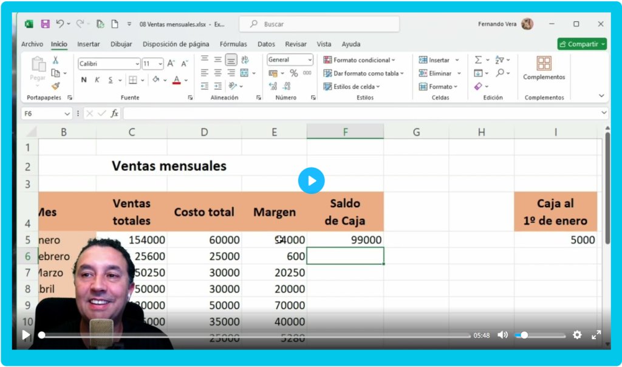Click the green Compartir button

[581, 44]
